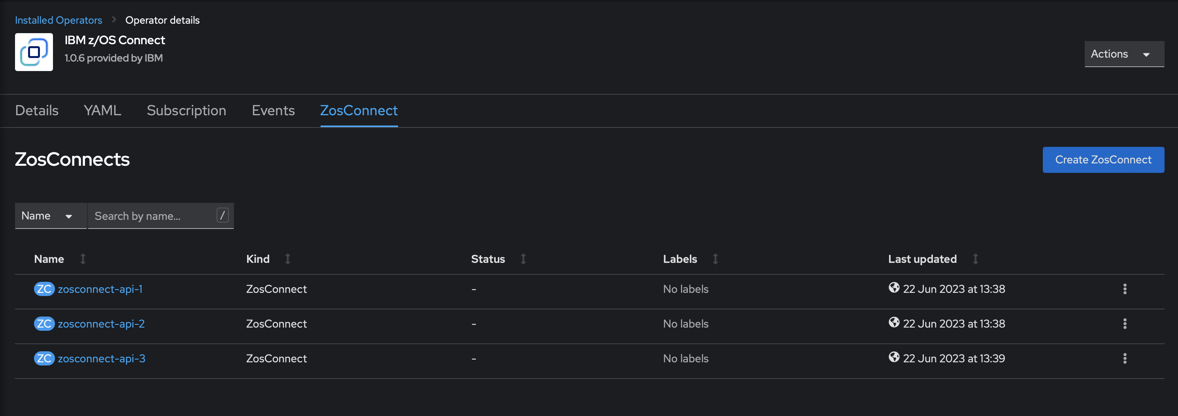
Task: Open the Name filter type dropdown
Action: coord(50,215)
